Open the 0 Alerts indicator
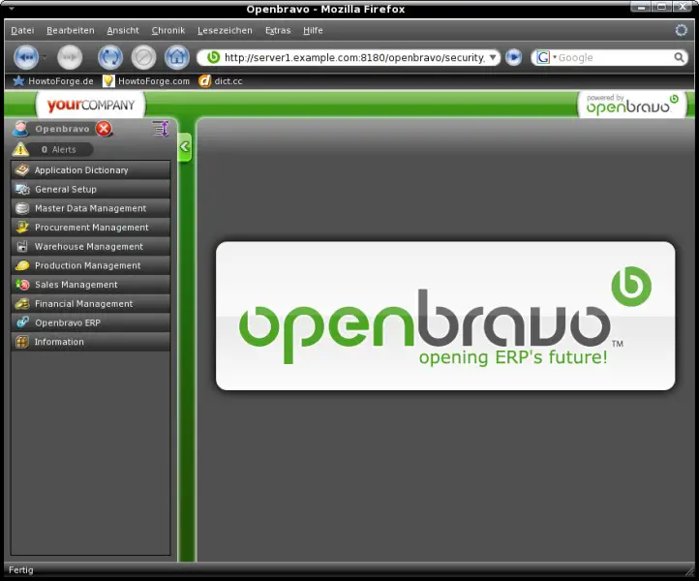 [x=59, y=149]
